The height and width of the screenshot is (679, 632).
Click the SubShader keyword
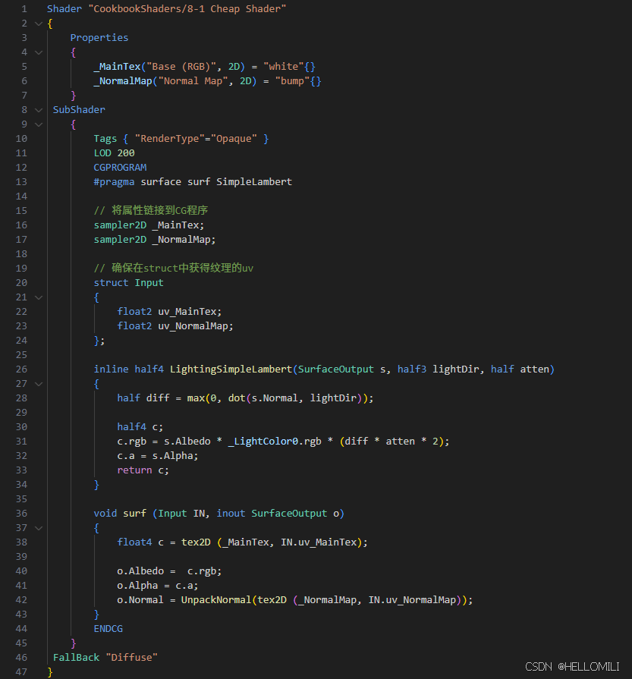[x=79, y=110]
